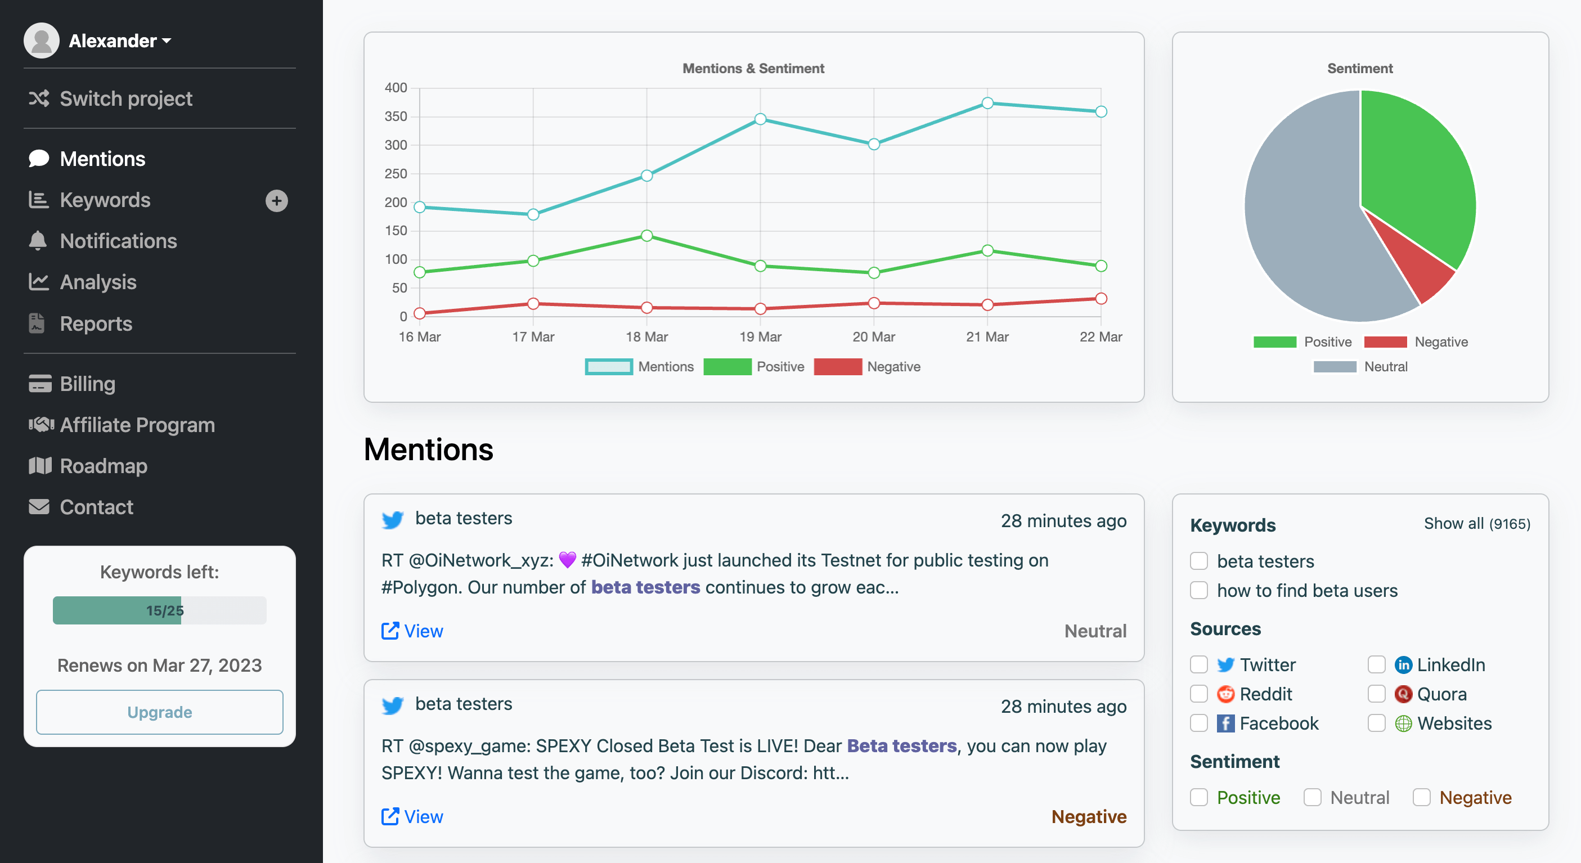
Task: Open the Roadmap page
Action: (104, 466)
